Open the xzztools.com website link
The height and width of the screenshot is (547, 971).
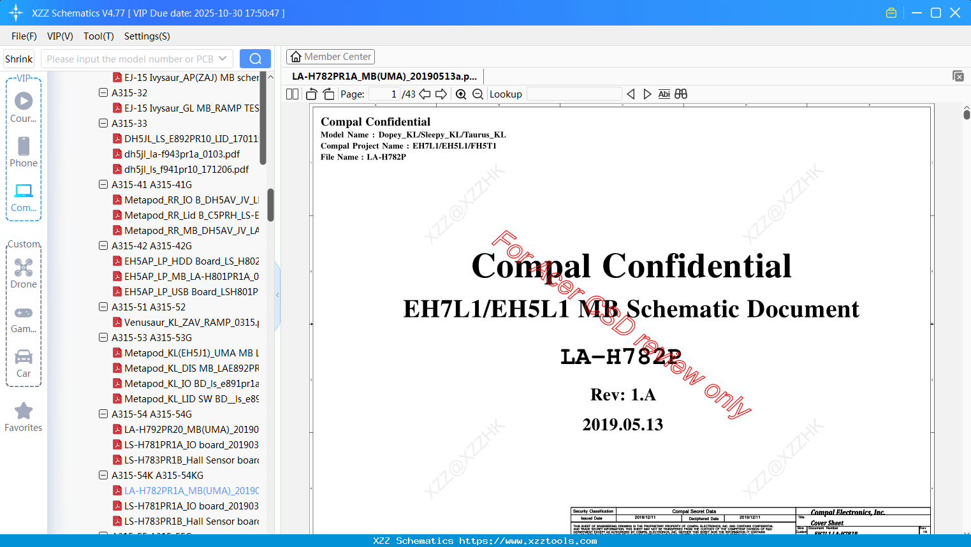pyautogui.click(x=528, y=541)
